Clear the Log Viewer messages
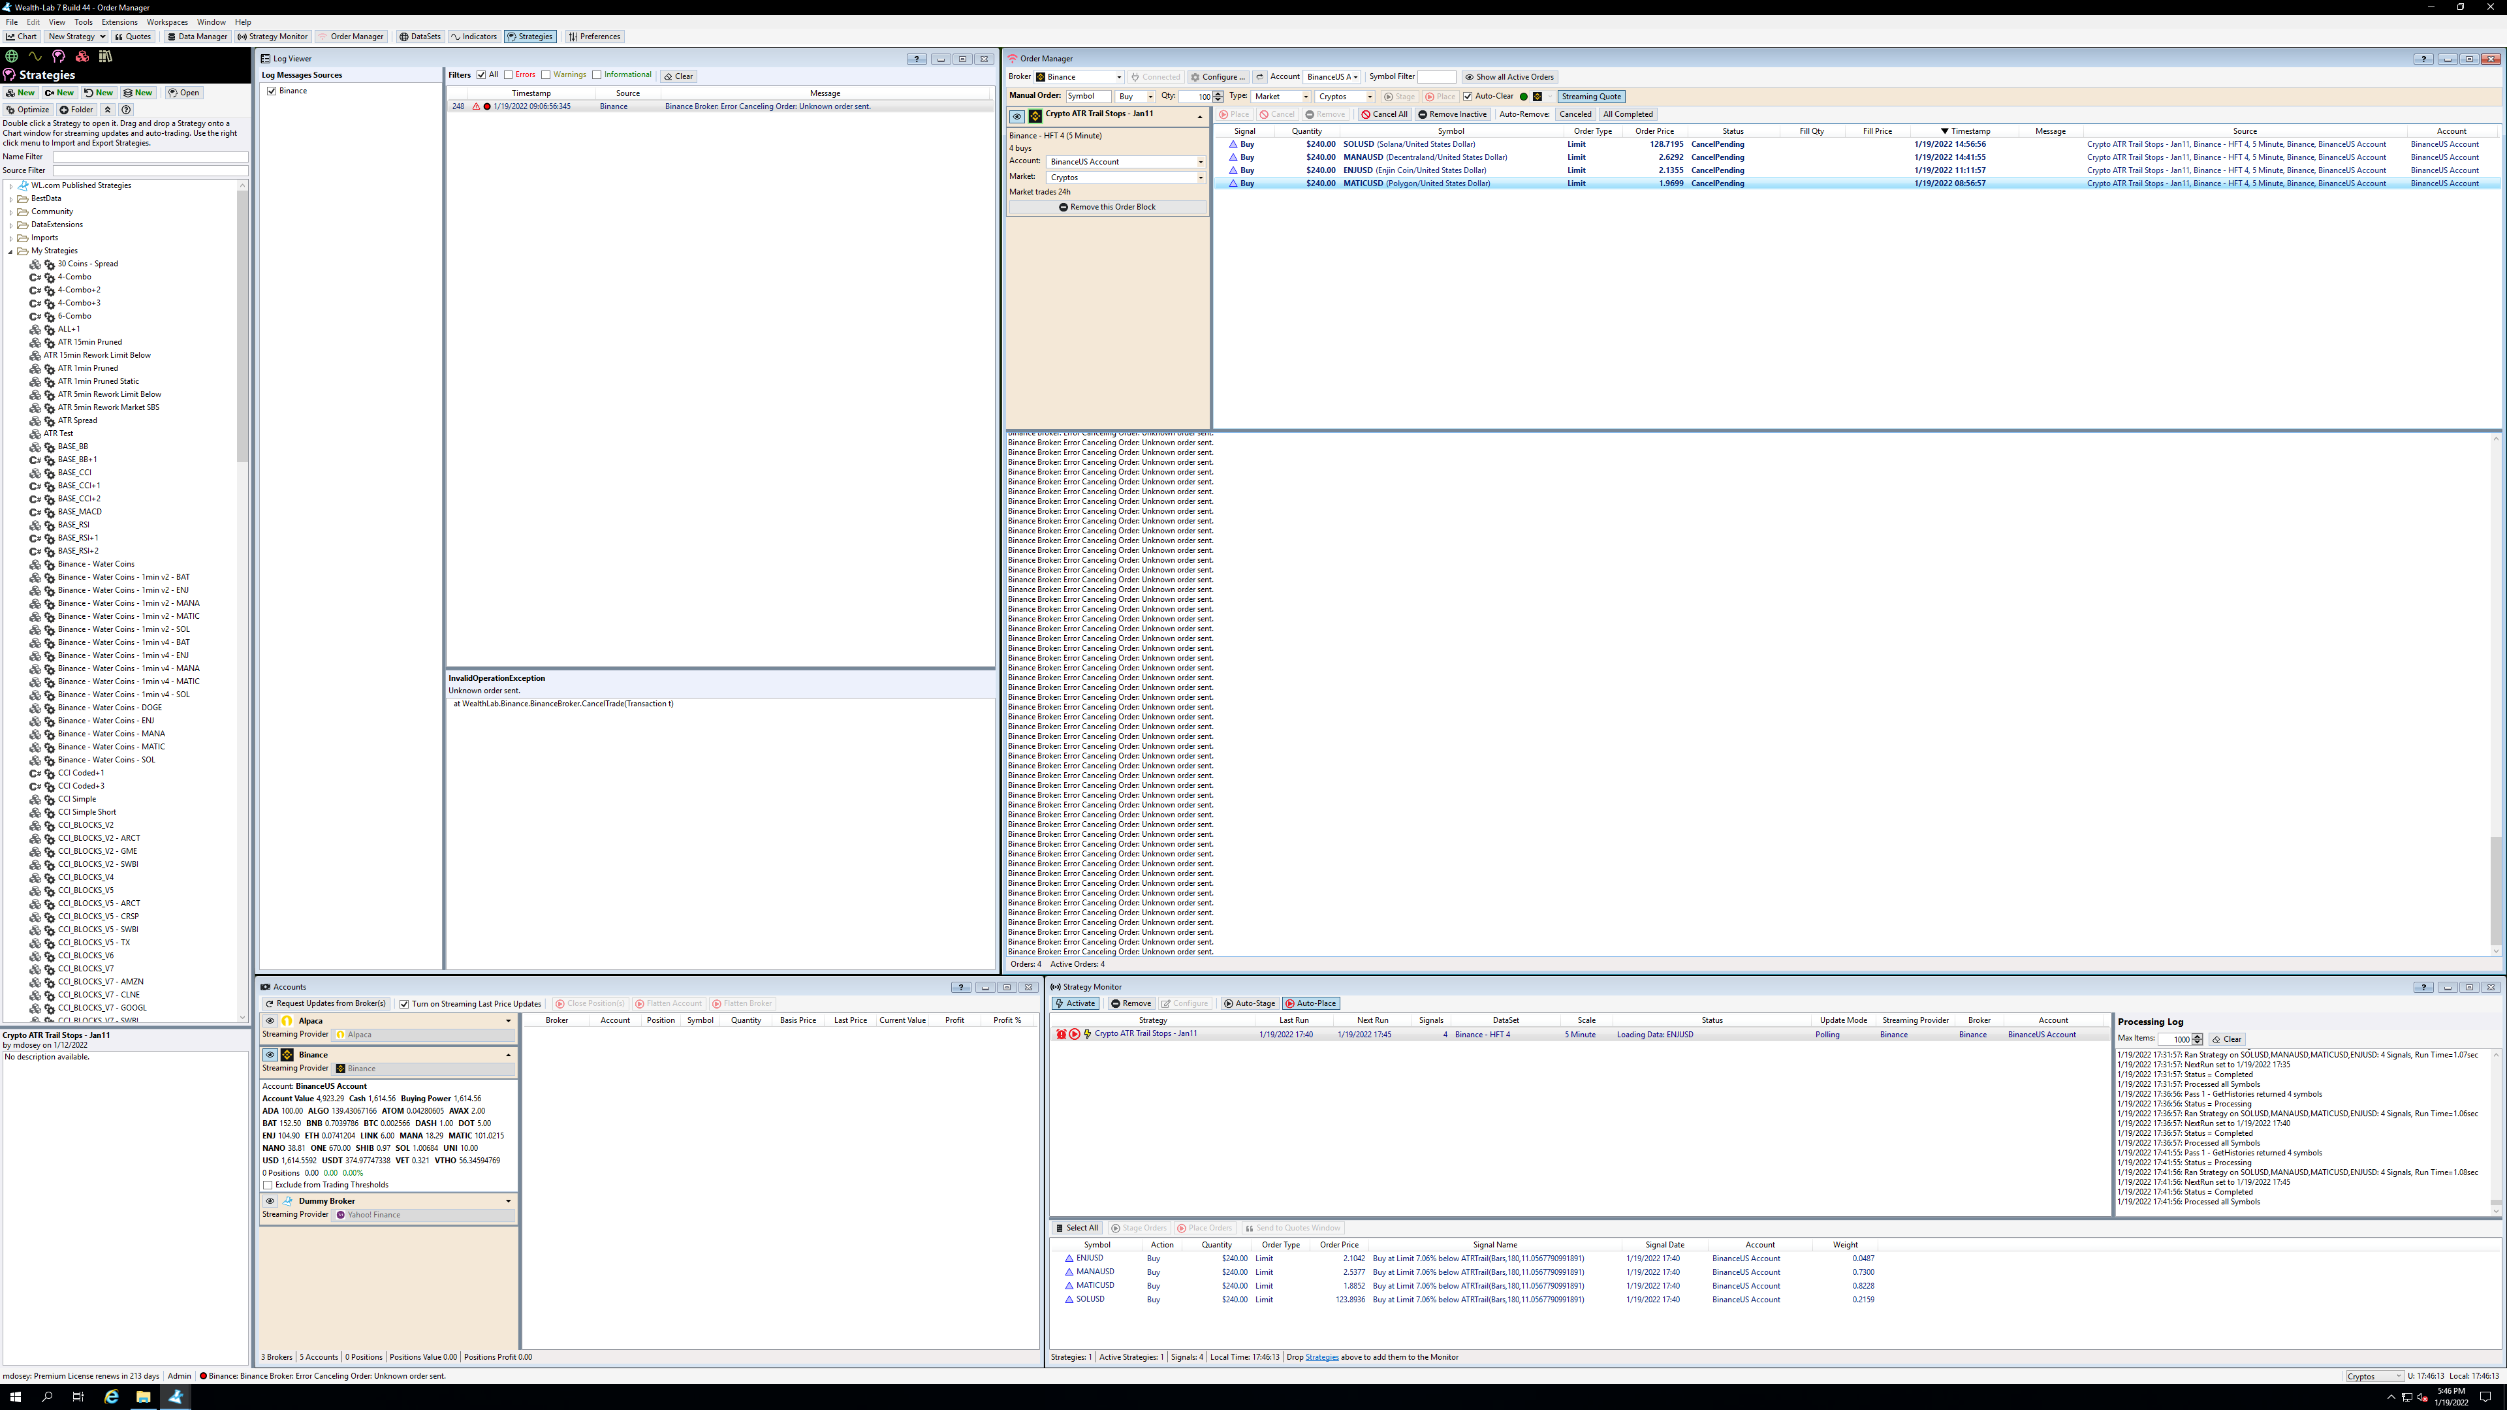2507x1410 pixels. point(678,76)
